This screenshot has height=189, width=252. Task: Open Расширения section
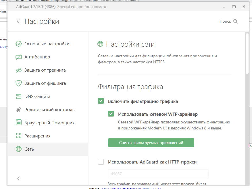pyautogui.click(x=48, y=136)
